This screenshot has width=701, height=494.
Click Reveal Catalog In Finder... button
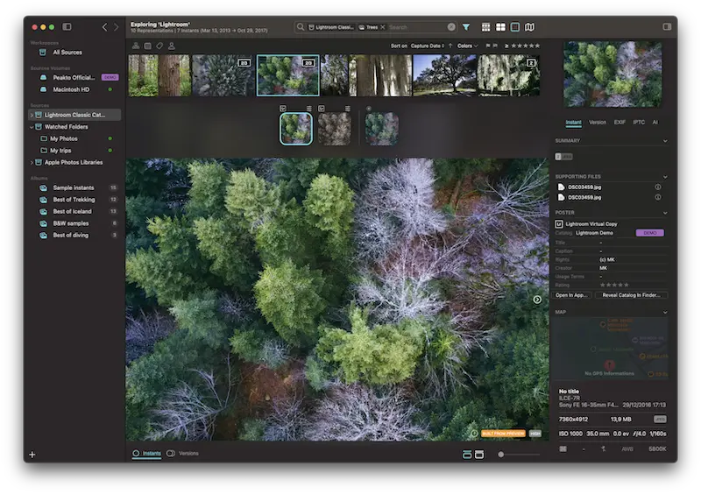click(x=631, y=295)
